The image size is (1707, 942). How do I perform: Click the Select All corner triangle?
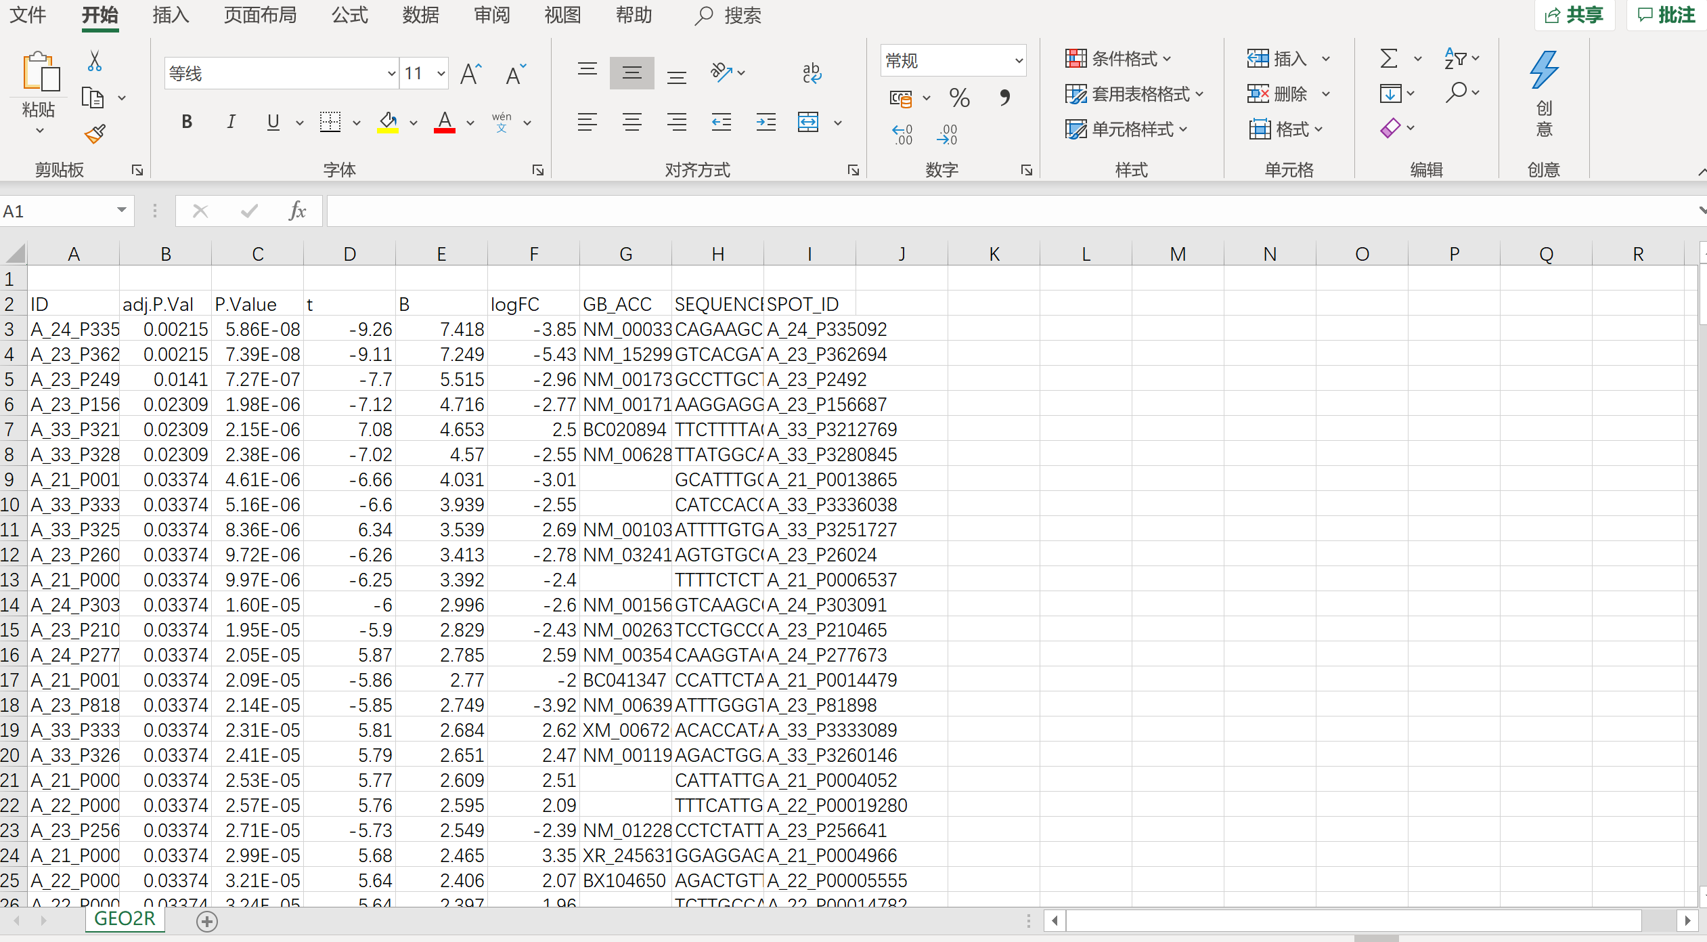point(15,253)
